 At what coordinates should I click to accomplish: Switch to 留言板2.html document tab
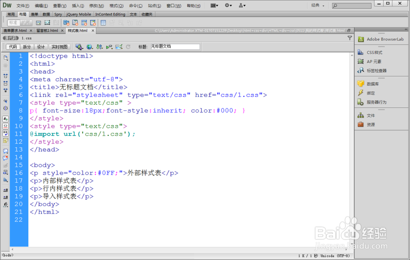pyautogui.click(x=47, y=31)
